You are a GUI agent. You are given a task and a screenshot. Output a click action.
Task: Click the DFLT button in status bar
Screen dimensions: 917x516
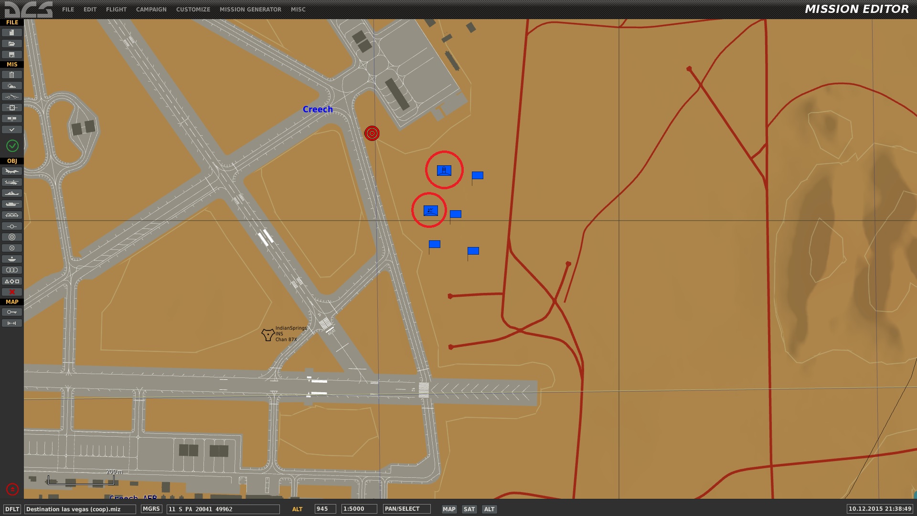(x=12, y=509)
